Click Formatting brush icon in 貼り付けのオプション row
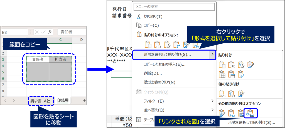285x129 pixels. tap(186, 44)
